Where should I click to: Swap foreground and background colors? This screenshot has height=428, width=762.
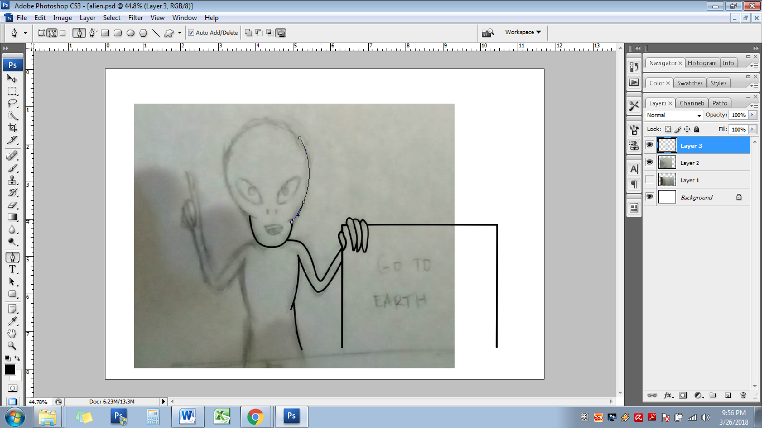(x=18, y=358)
